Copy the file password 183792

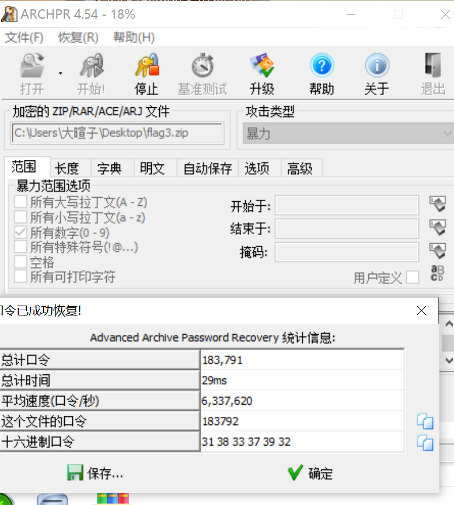click(425, 422)
